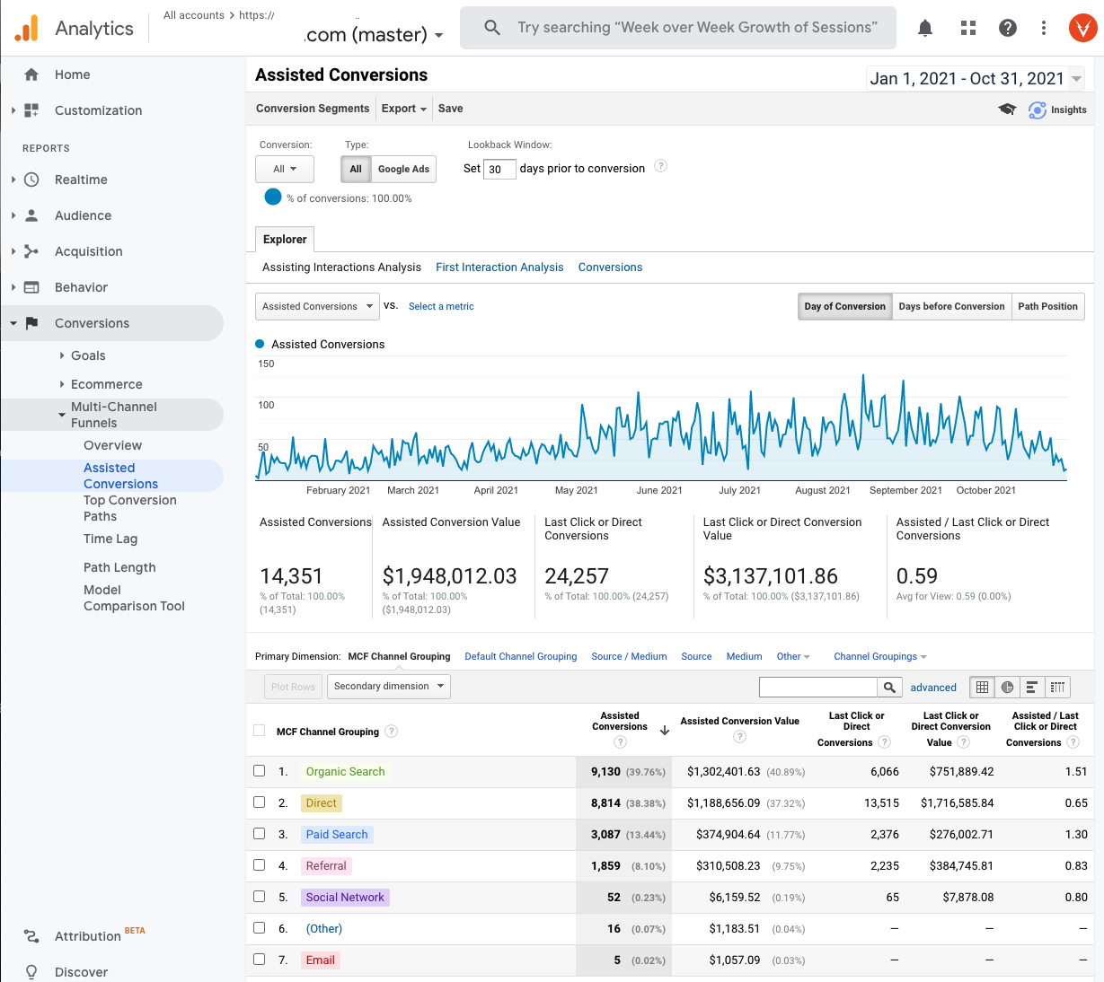This screenshot has width=1104, height=982.
Task: Switch to the pie chart table view
Action: (x=1007, y=687)
